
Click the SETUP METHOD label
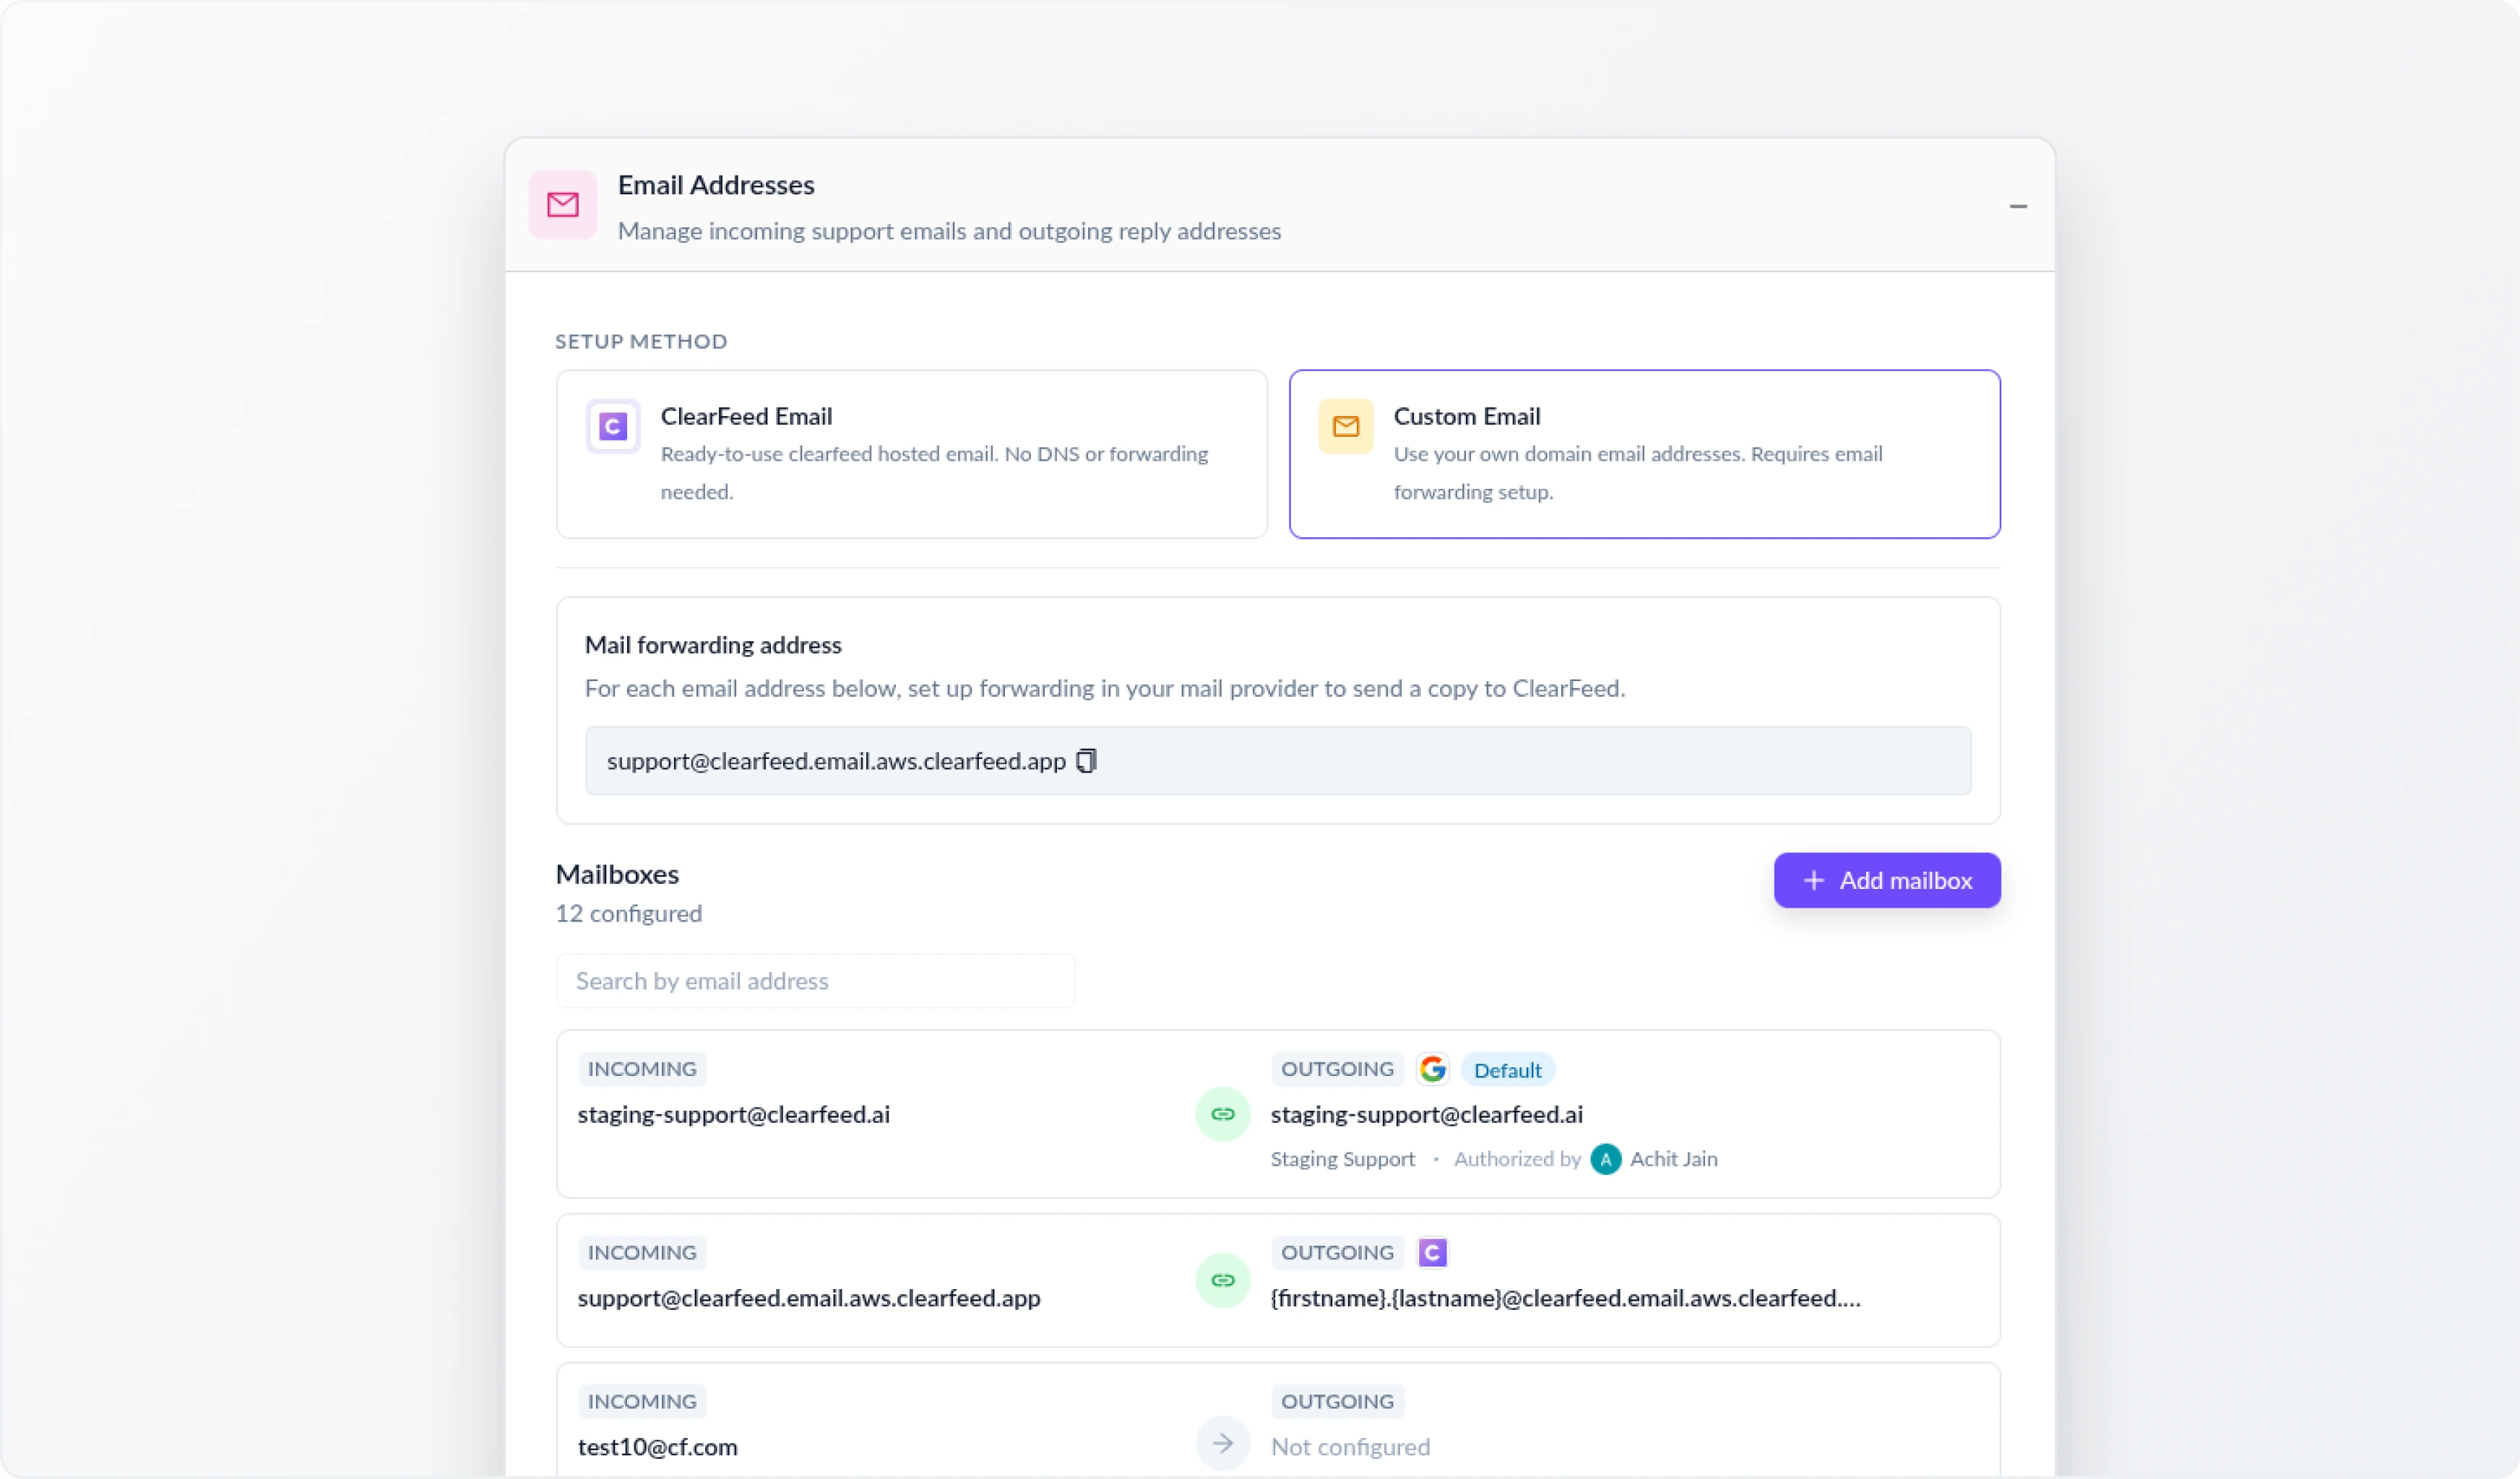(641, 342)
